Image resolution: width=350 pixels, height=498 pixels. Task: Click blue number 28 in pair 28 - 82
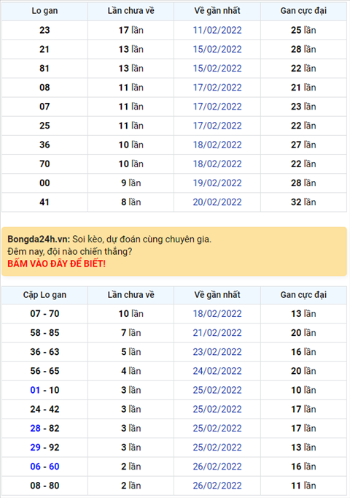pyautogui.click(x=35, y=428)
